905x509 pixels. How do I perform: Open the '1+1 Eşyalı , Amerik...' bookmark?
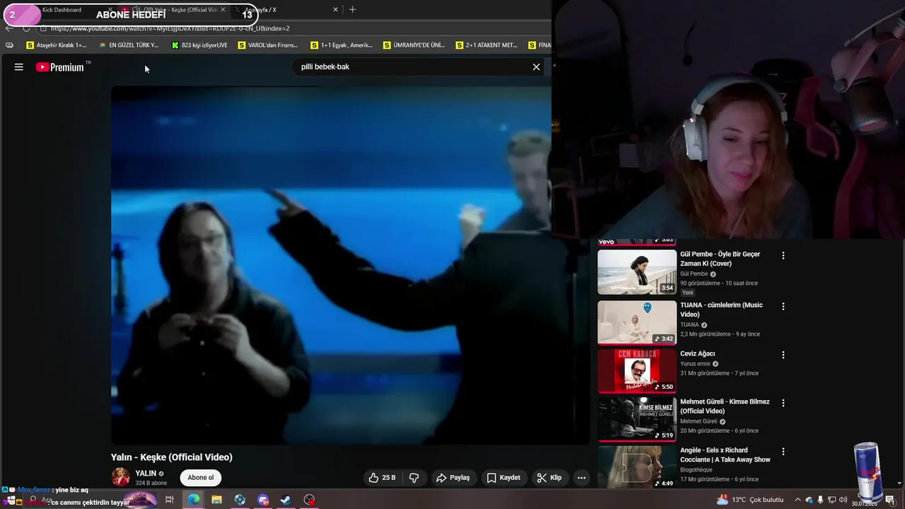(x=341, y=45)
